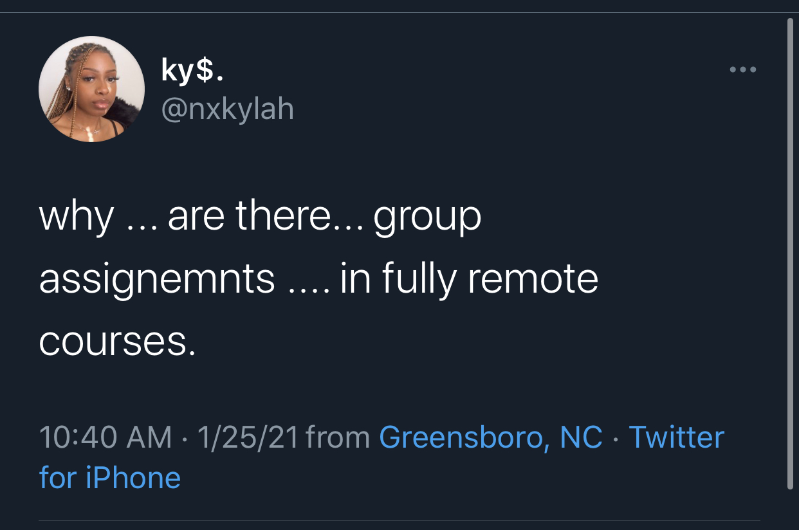Click the vertical scrollbar thumb
The image size is (799, 530).
pyautogui.click(x=791, y=254)
